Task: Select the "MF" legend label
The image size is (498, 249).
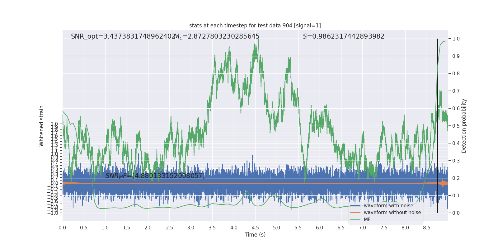Action: coord(367,220)
